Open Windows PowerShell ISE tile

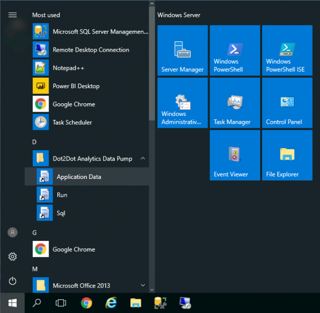point(287,50)
